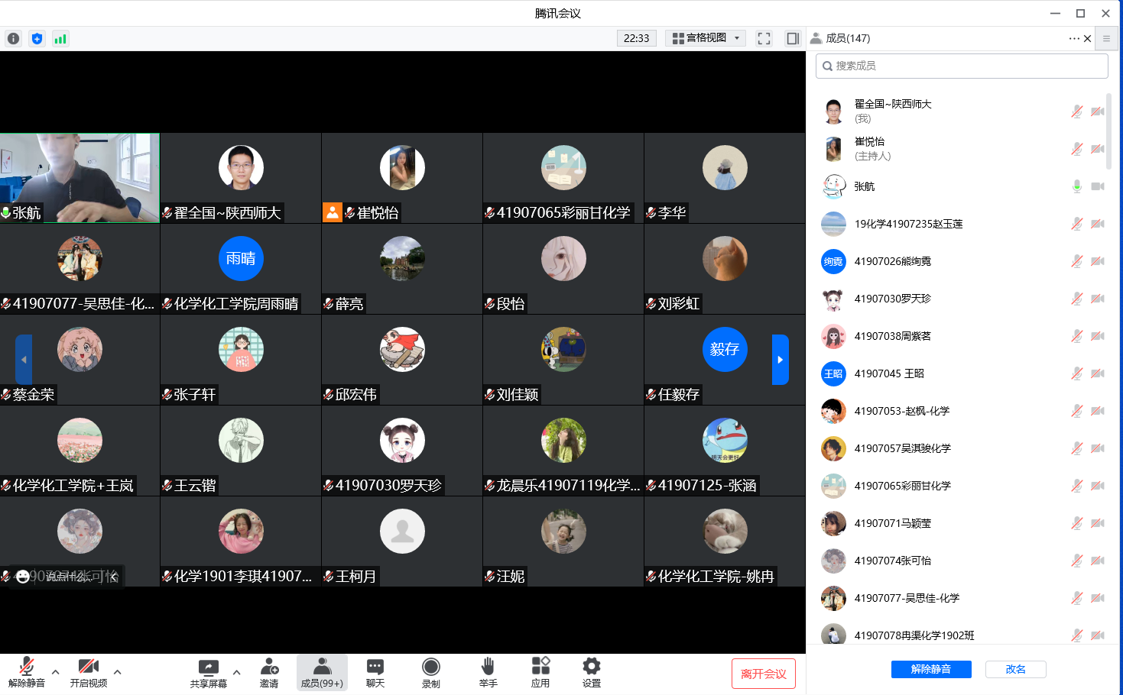The width and height of the screenshot is (1123, 695).
Task: Click the share screen icon
Action: 208,673
